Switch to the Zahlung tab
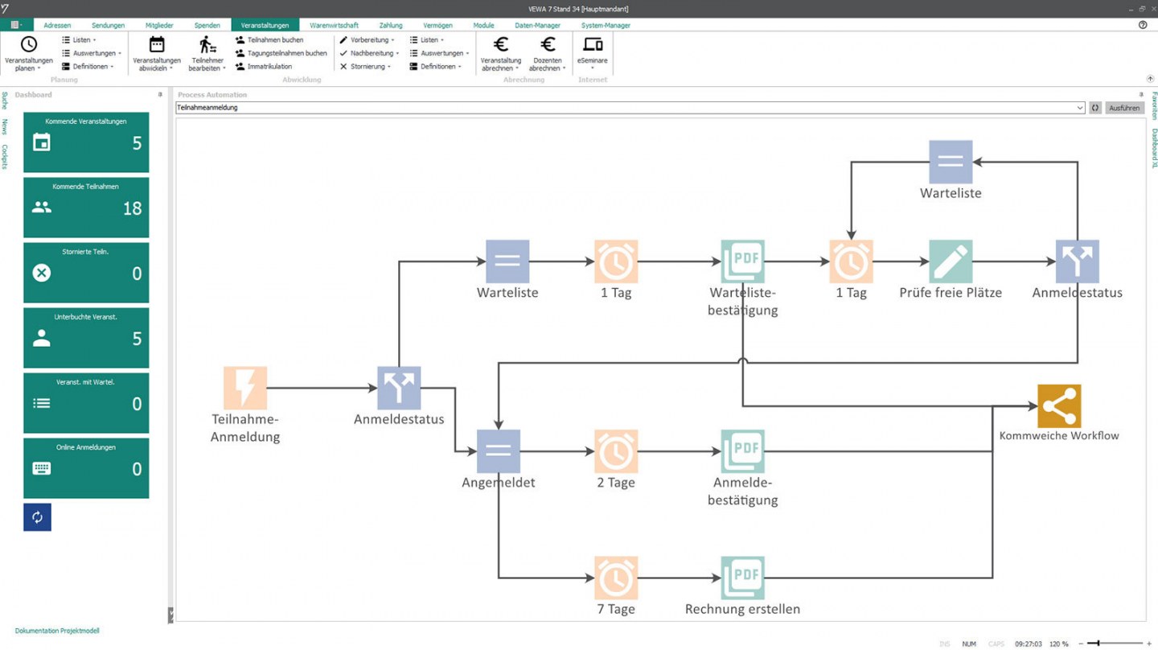Image resolution: width=1158 pixels, height=650 pixels. (x=391, y=25)
